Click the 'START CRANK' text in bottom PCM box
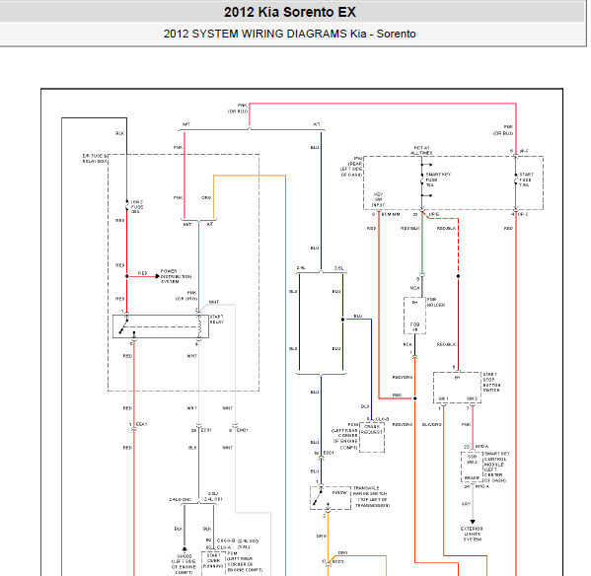Screen dimensions: 591x576 tap(214, 558)
